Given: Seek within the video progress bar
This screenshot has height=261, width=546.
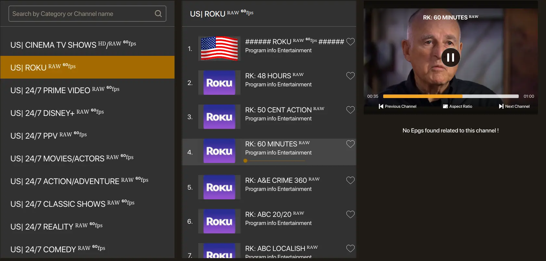Looking at the screenshot, I should 451,96.
